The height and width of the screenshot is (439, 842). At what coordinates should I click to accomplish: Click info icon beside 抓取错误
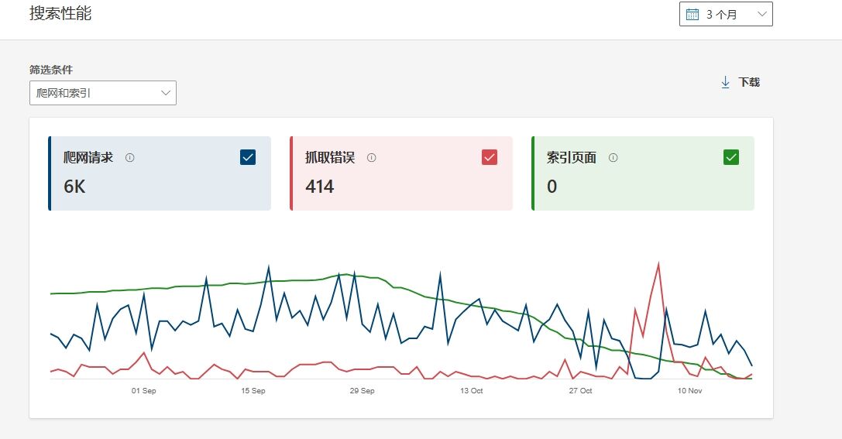tap(371, 158)
